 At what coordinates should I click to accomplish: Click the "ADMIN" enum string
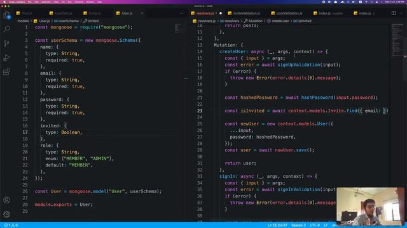[99, 158]
